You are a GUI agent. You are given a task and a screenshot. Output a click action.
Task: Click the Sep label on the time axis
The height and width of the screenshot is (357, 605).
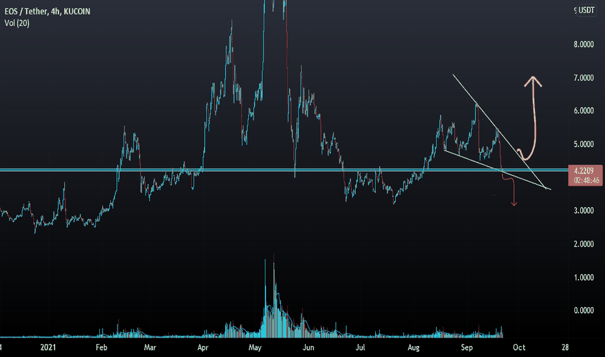[x=467, y=347]
